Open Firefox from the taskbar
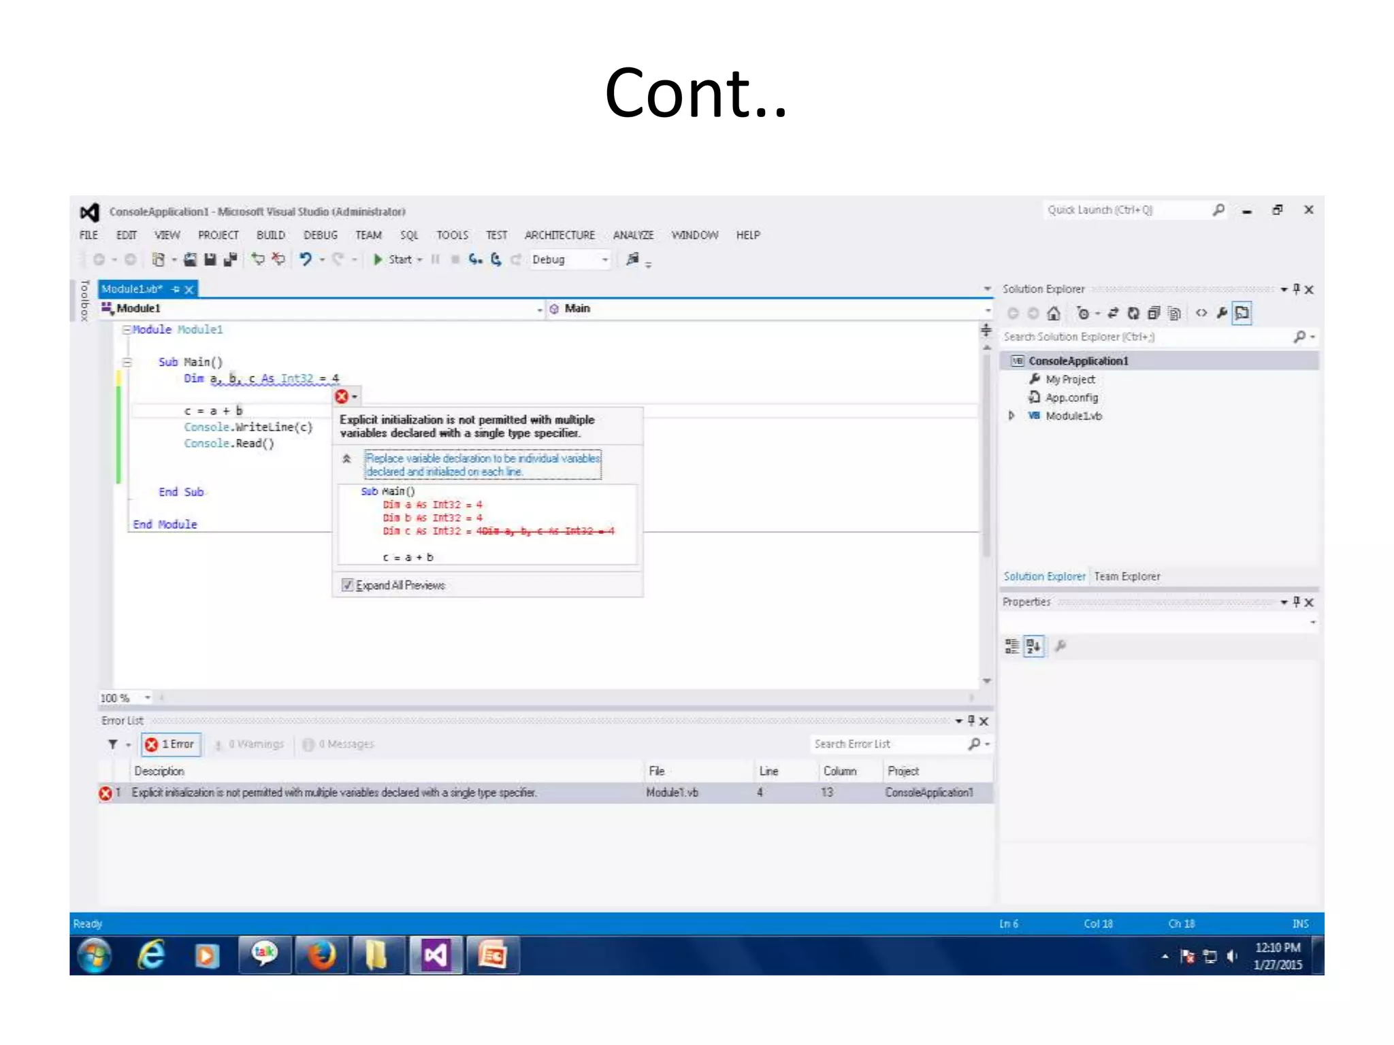 tap(321, 956)
